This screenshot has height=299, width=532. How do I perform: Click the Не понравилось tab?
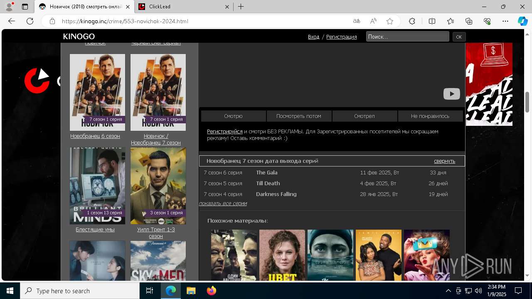430,116
